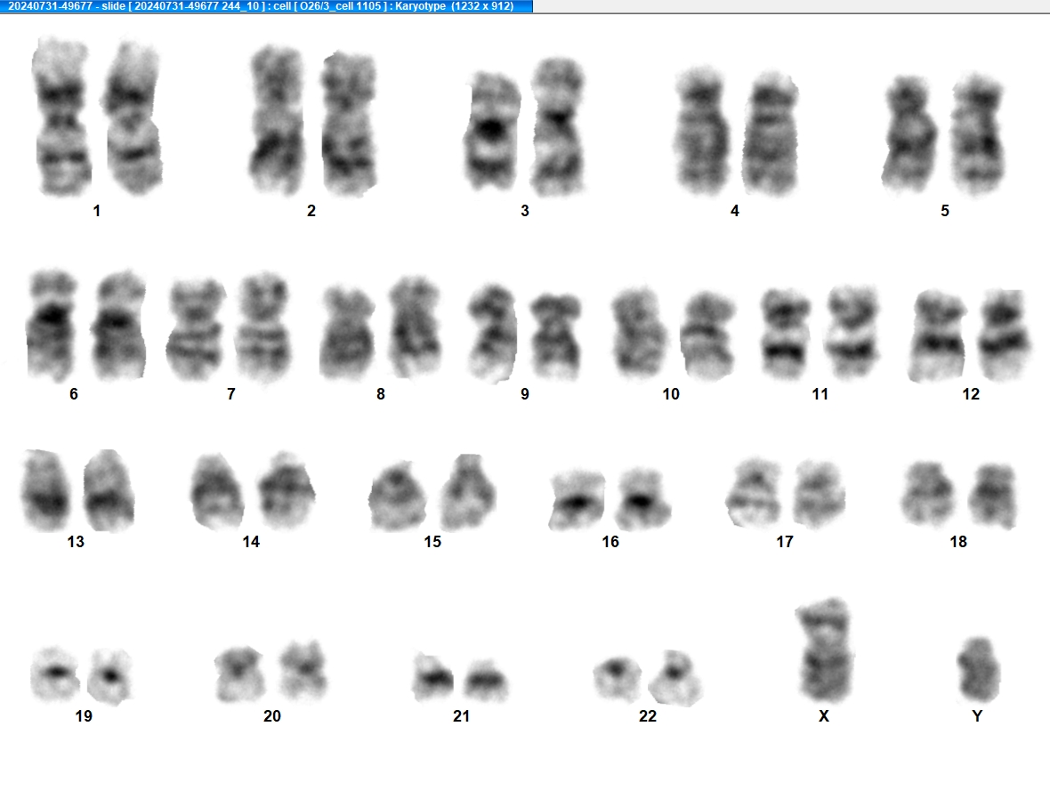Select the right chromosome 12 image

tap(1005, 335)
